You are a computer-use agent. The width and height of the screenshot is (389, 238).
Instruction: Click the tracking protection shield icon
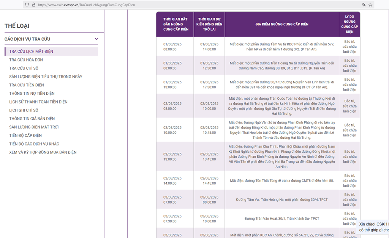[27, 5]
